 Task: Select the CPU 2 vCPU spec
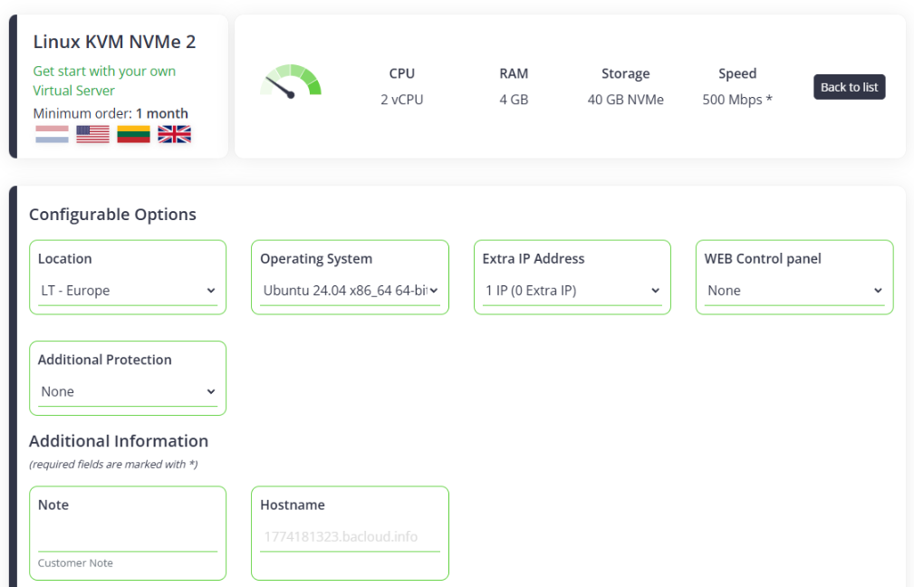click(401, 87)
